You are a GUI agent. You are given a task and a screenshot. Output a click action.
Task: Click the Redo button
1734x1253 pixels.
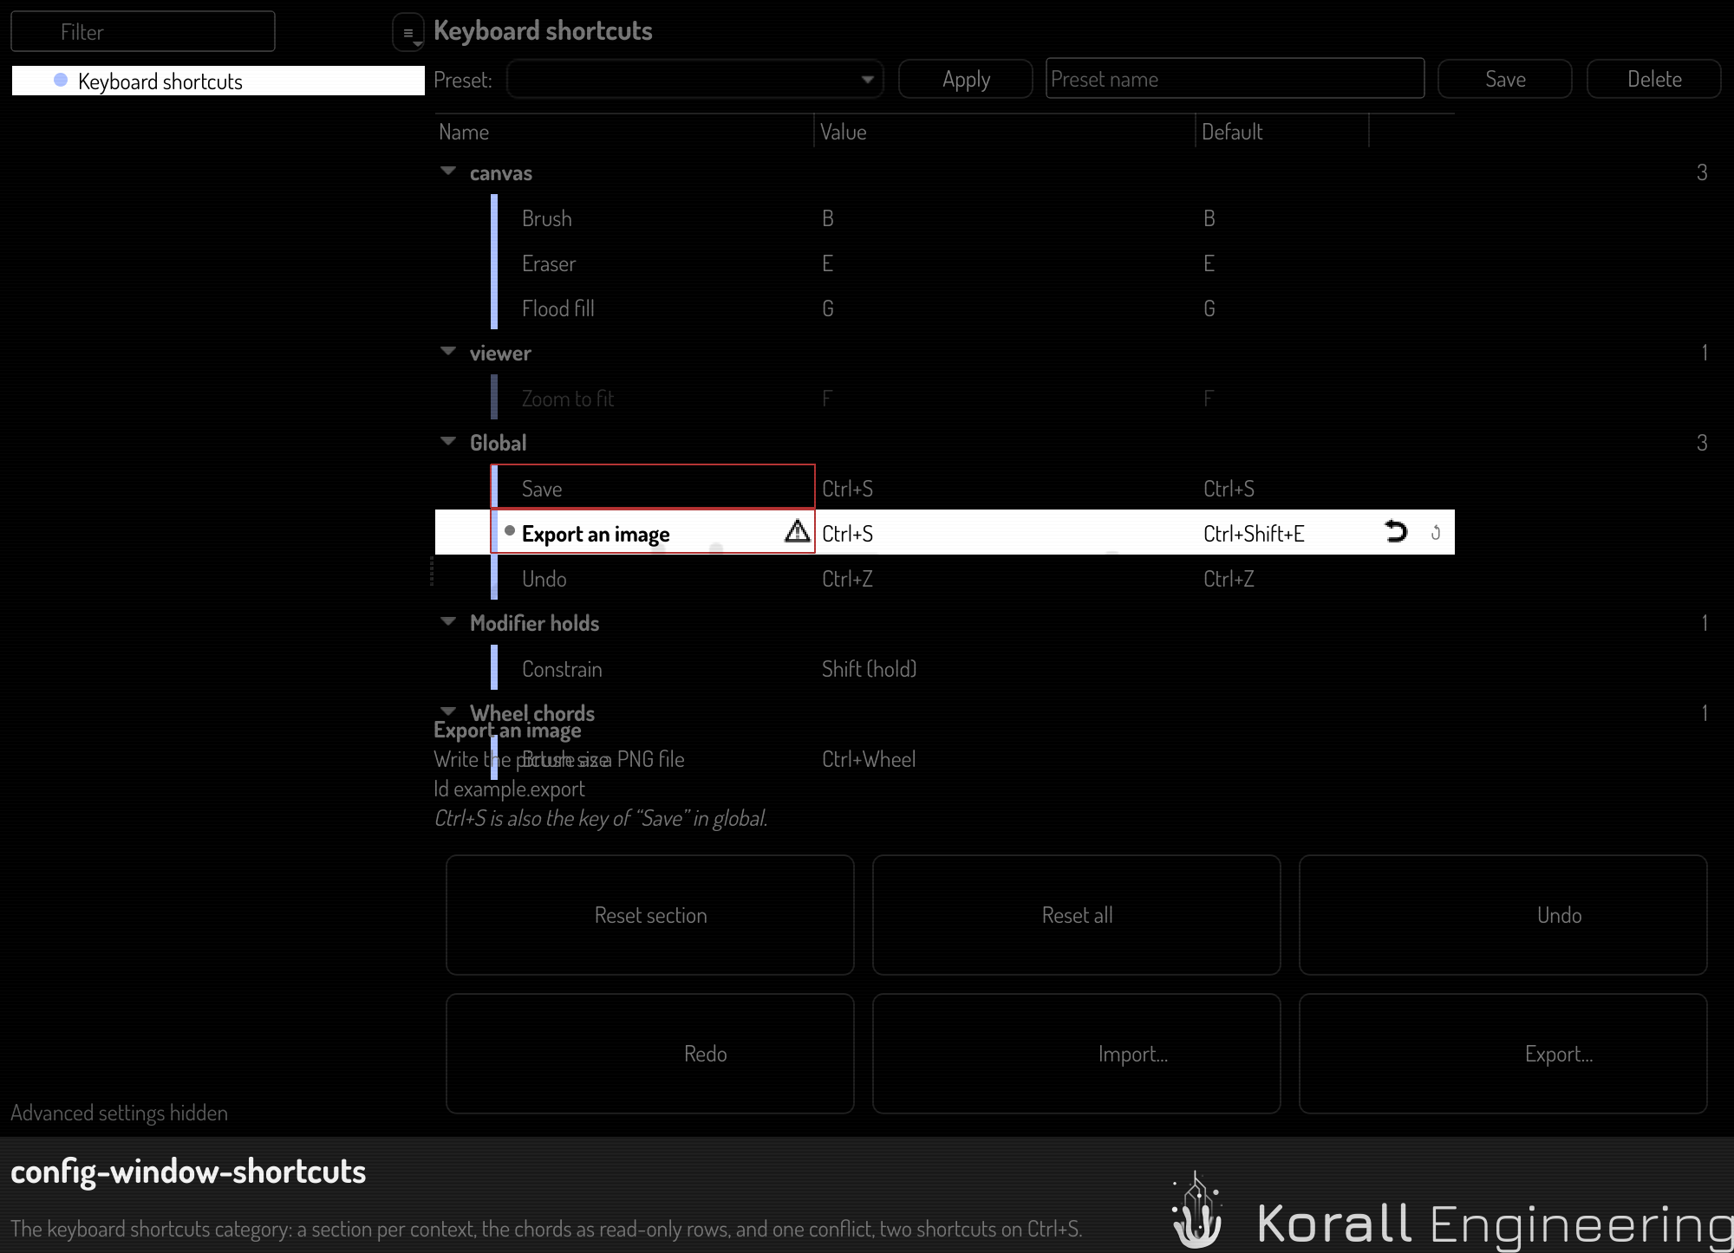pos(650,1054)
